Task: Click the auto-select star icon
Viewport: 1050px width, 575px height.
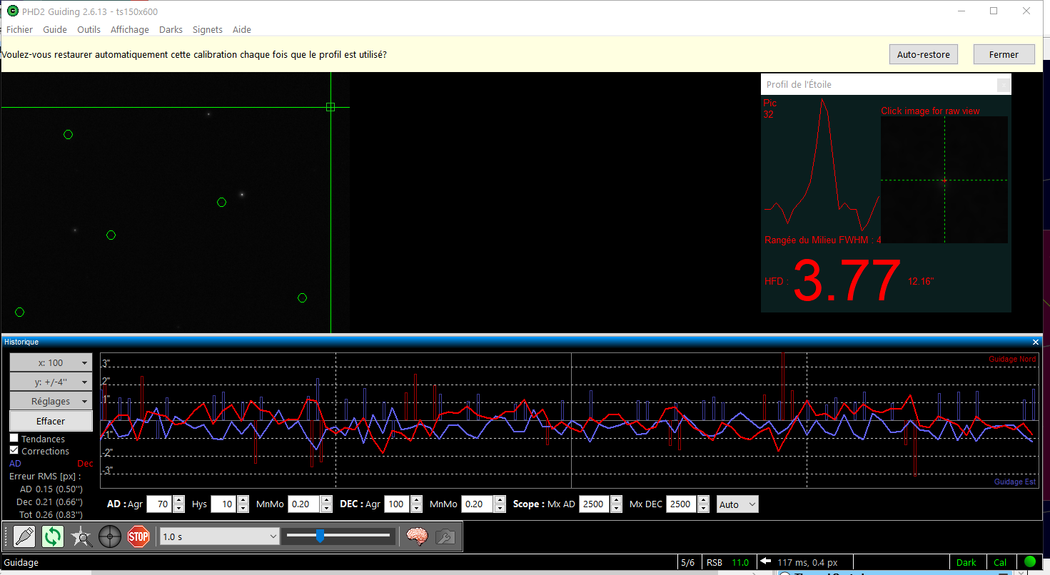Action: (x=81, y=536)
